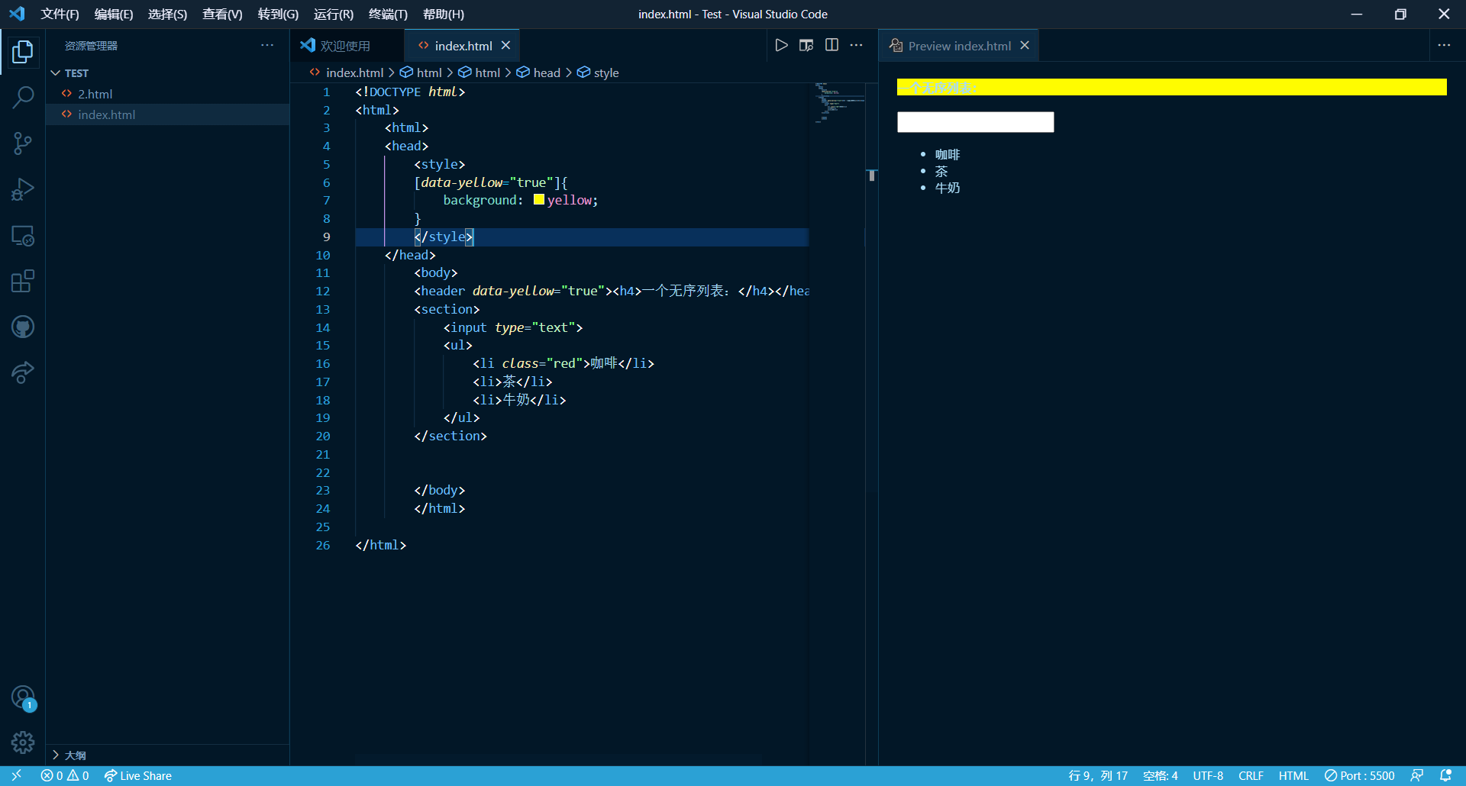
Task: Open the 转到(G) menu
Action: (278, 14)
